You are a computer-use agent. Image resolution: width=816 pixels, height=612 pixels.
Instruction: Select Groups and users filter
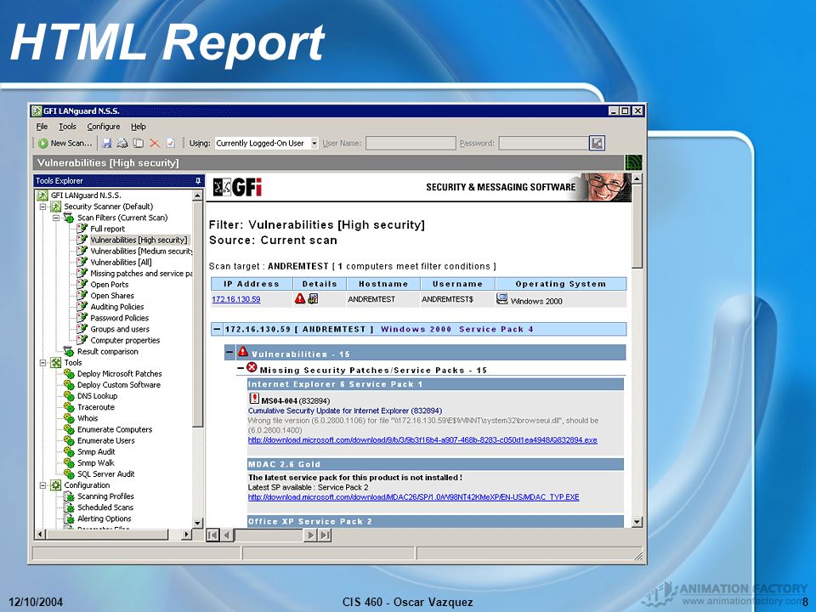pyautogui.click(x=120, y=330)
